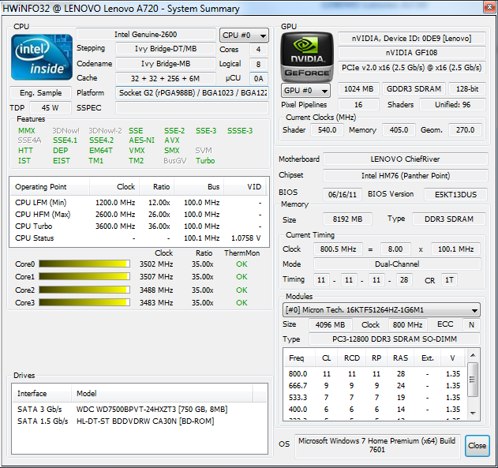Click the NVIDIA GeForce logo
The width and height of the screenshot is (498, 468).
click(x=305, y=57)
